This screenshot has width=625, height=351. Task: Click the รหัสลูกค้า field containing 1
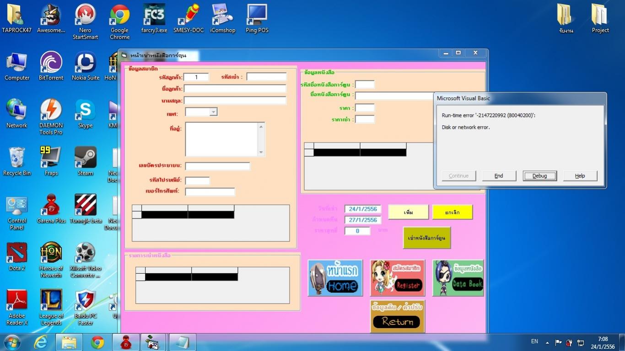(196, 77)
